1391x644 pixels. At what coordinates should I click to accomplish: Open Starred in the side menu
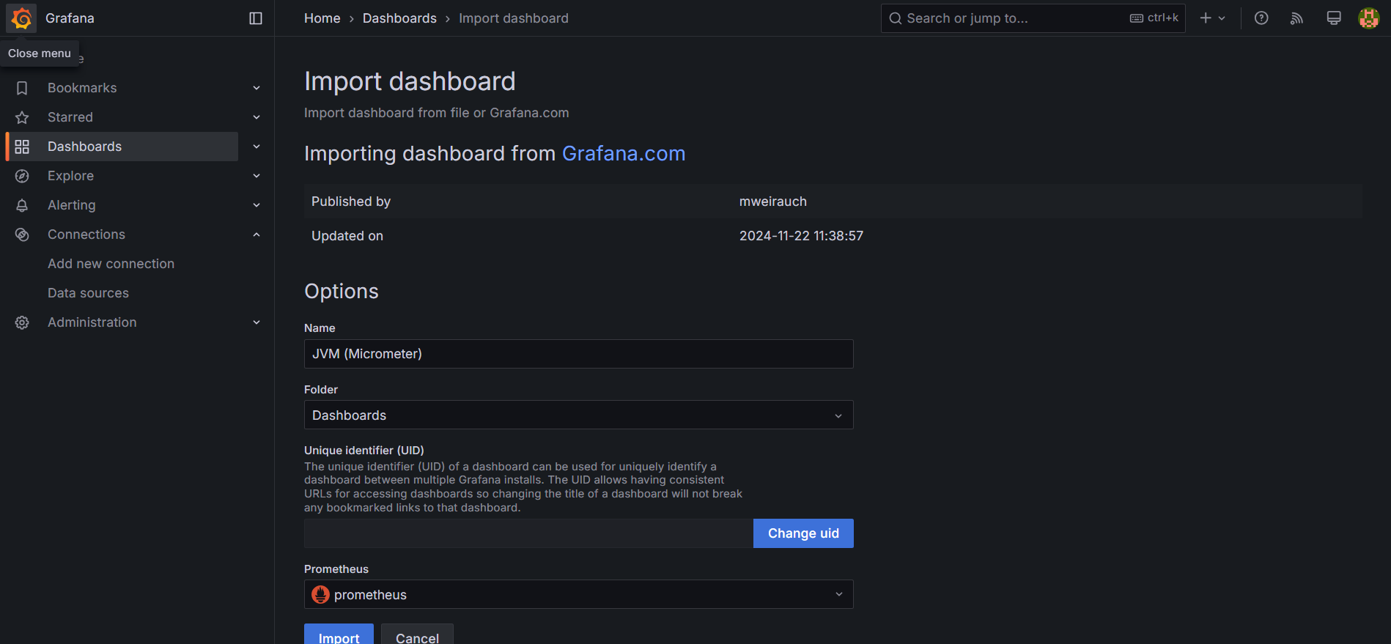(70, 117)
